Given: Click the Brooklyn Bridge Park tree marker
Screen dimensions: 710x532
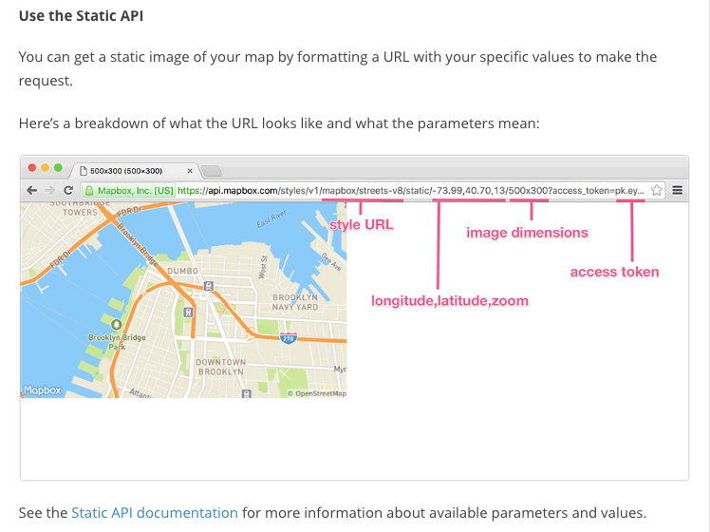Looking at the screenshot, I should click(117, 325).
